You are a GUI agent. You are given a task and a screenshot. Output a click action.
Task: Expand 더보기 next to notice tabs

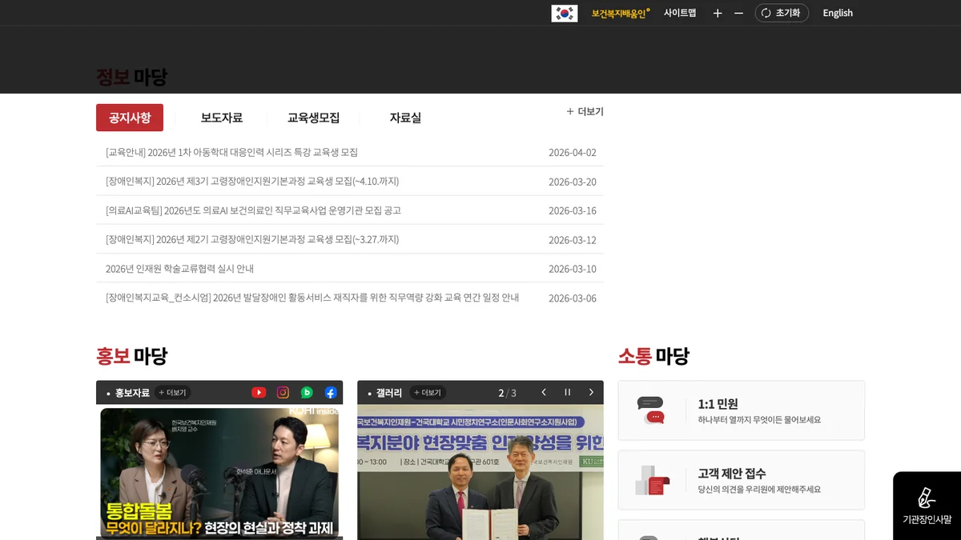(x=585, y=112)
